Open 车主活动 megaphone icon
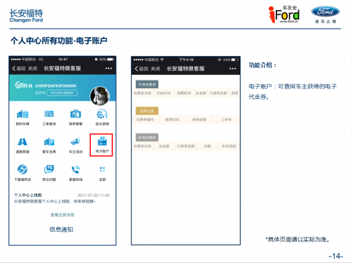Viewport: 352px width, 263px height. click(x=76, y=142)
